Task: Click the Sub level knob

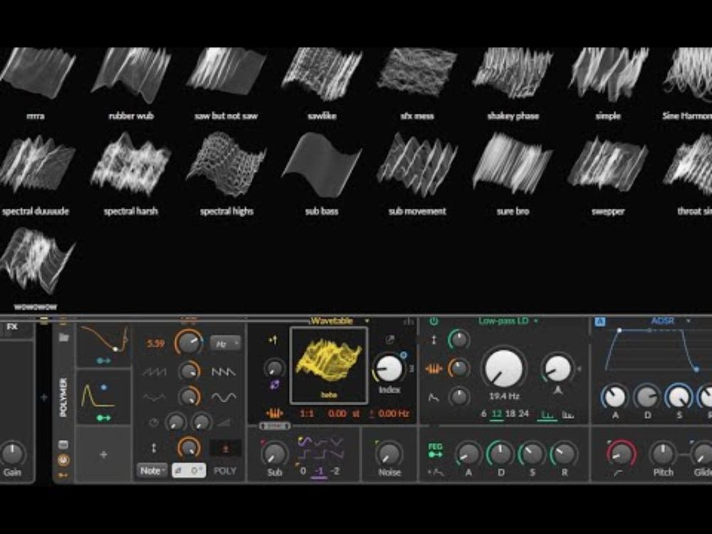Action: coord(274,453)
